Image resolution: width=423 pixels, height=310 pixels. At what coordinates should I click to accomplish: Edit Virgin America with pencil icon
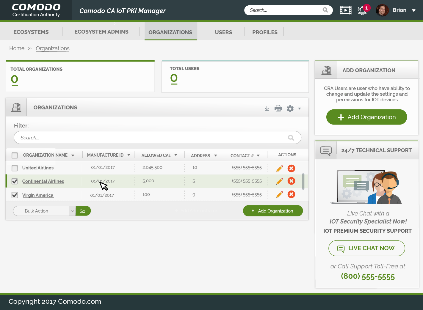pyautogui.click(x=279, y=195)
